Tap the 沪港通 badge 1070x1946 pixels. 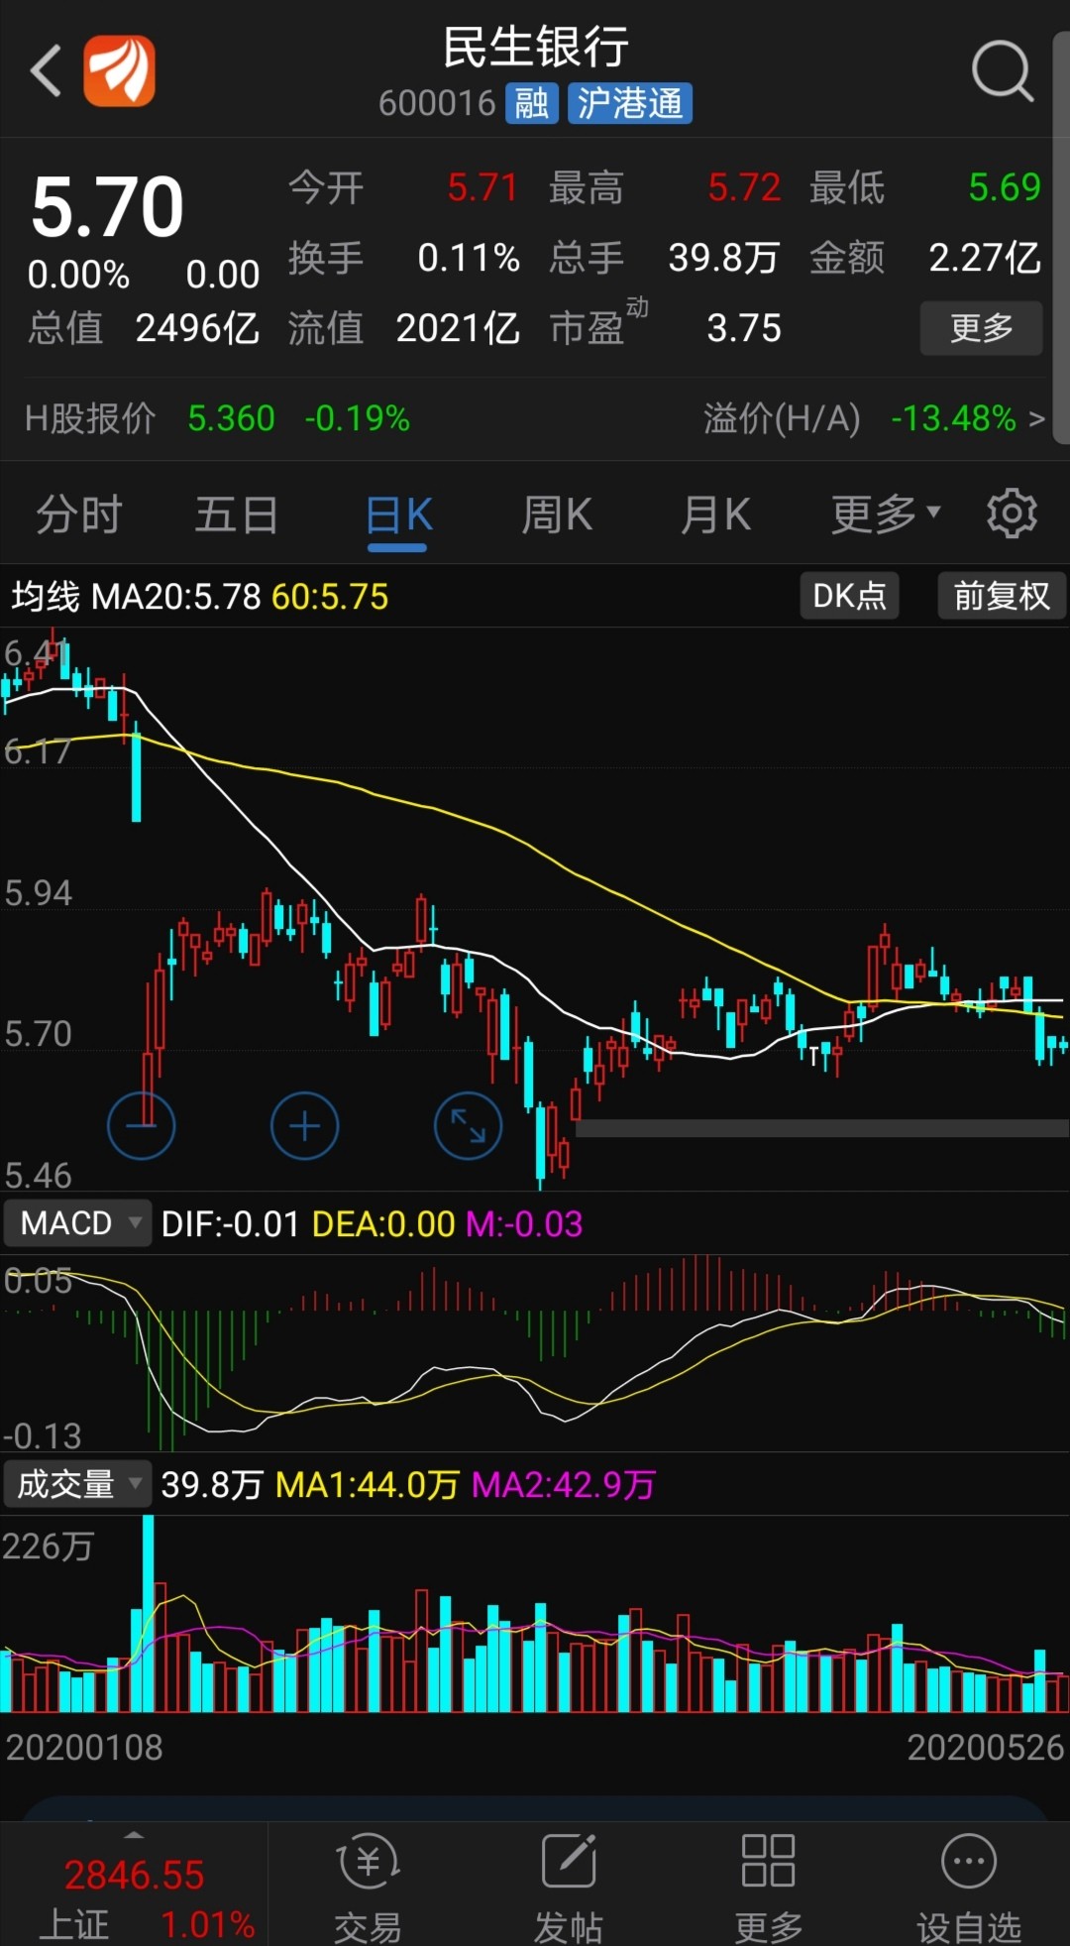[x=630, y=103]
